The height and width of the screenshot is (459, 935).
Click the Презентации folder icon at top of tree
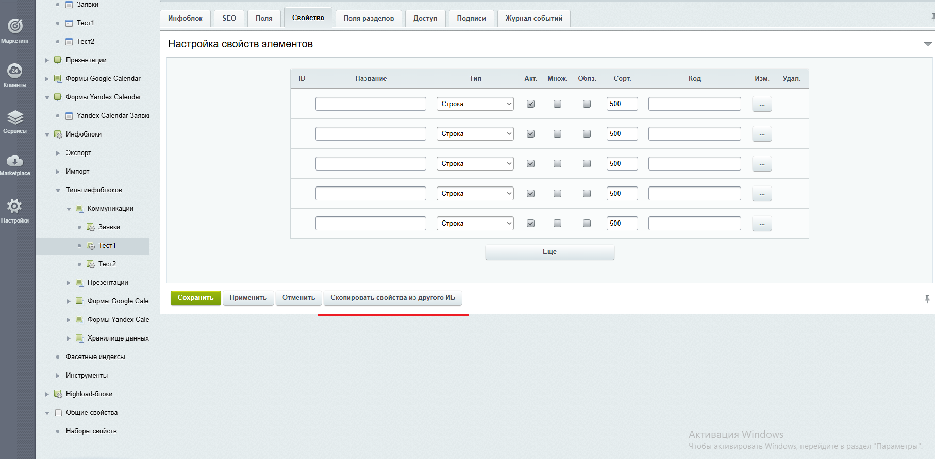[x=58, y=60]
